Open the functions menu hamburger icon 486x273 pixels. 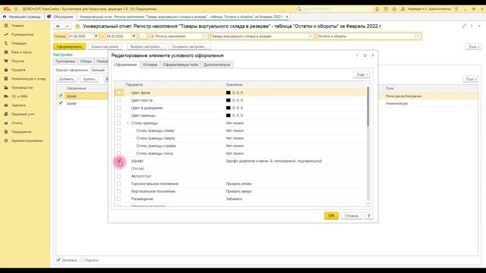coord(16,9)
